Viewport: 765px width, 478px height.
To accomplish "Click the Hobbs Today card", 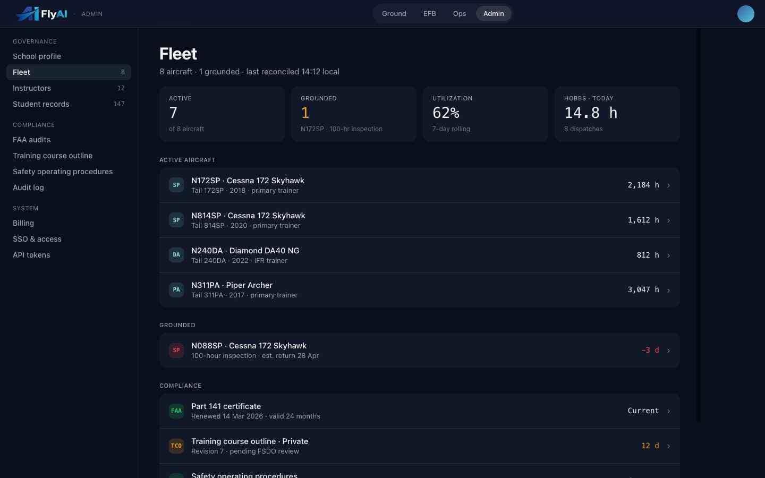I will click(617, 114).
